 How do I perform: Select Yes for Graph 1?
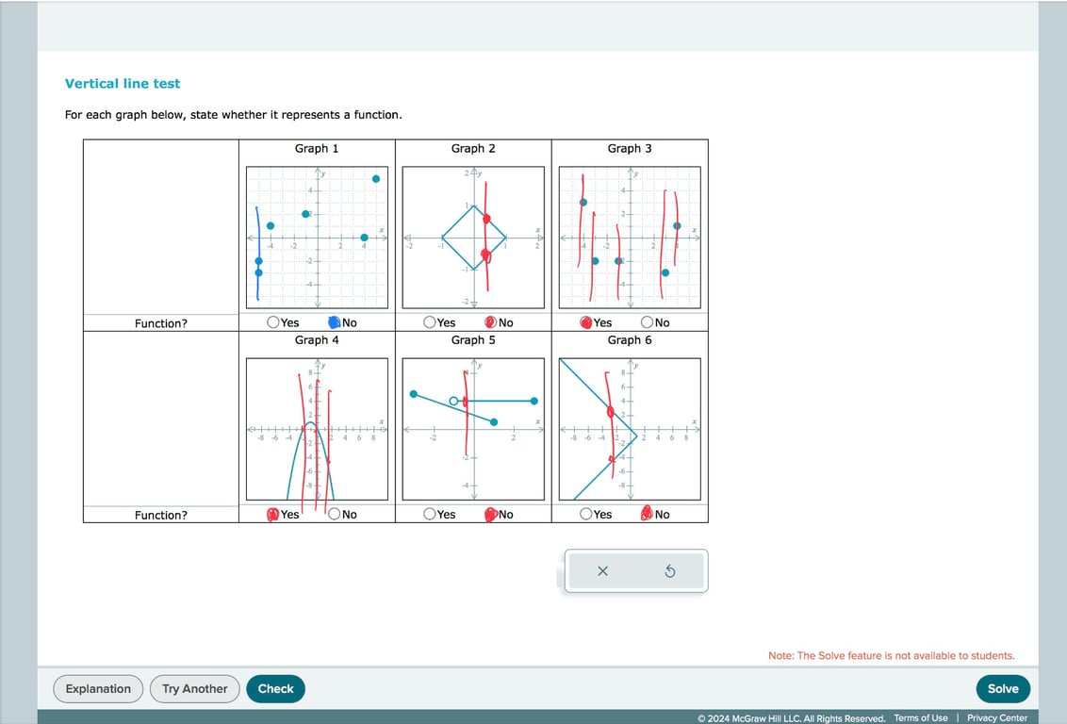(x=273, y=322)
